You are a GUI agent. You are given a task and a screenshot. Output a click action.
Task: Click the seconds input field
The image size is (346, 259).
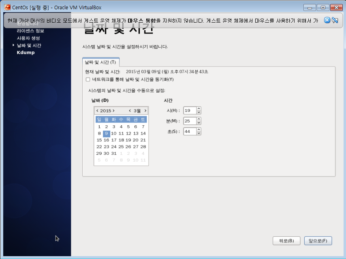pyautogui.click(x=190, y=131)
